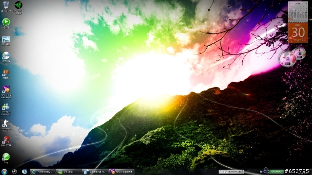Open the green play-button media player icon
Viewport: 312px width, 175px height.
[6, 23]
